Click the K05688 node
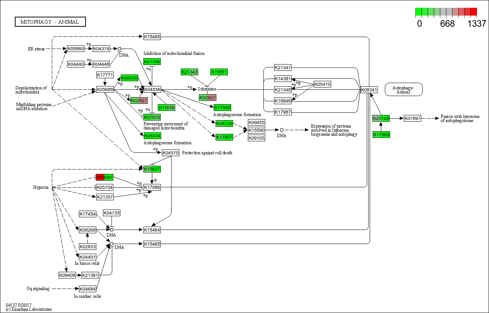Viewport: 489px width, 313px height. 104,89
